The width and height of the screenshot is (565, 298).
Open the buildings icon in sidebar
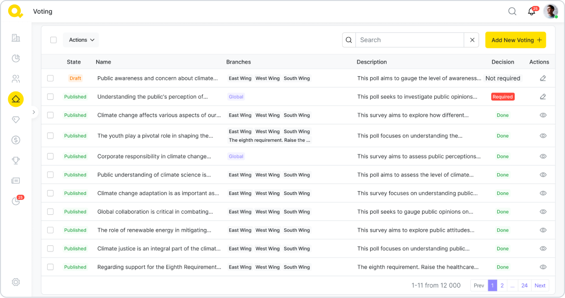(16, 38)
